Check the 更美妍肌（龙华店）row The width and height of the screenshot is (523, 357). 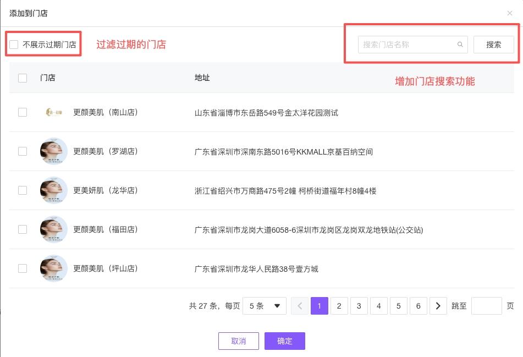tap(23, 190)
